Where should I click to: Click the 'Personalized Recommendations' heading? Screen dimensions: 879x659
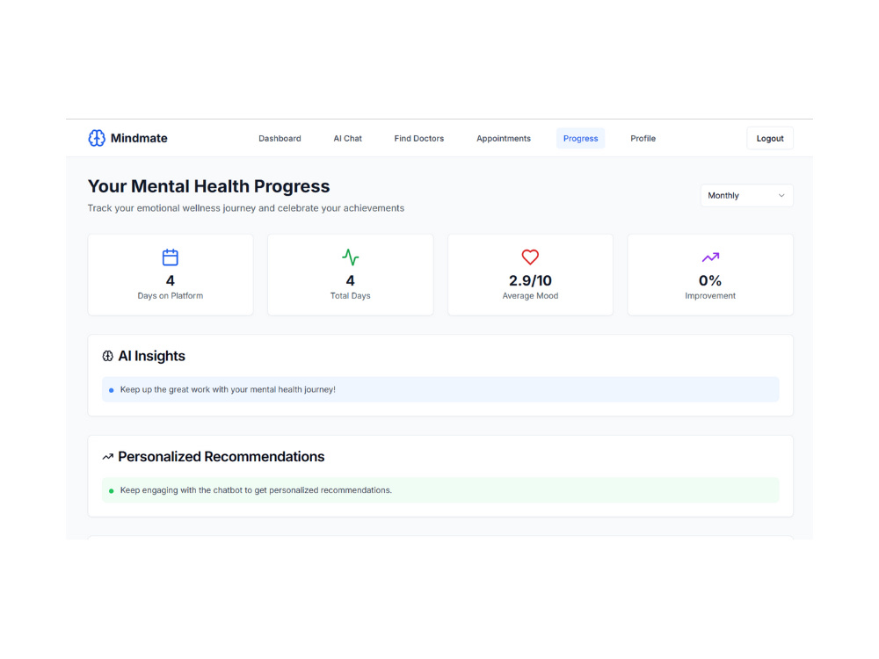pos(221,457)
